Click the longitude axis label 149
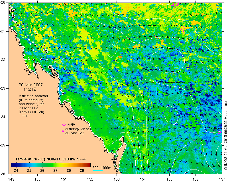228x182 pixels. coord(11,179)
